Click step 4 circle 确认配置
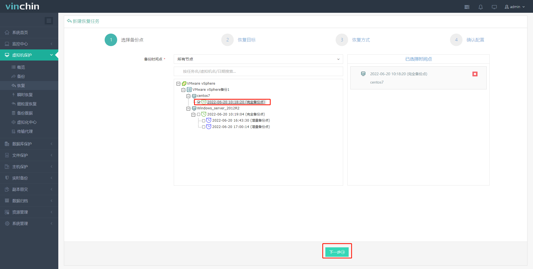533x269 pixels. (456, 40)
